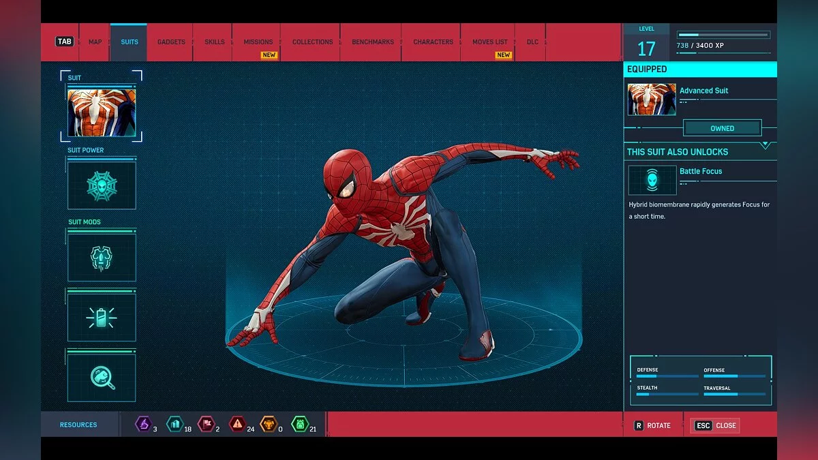Switch to the GADGETS tab

[x=170, y=42]
